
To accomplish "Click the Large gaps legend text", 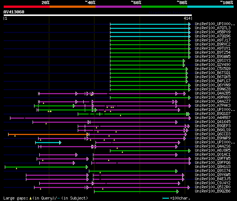I will click(x=46, y=198).
